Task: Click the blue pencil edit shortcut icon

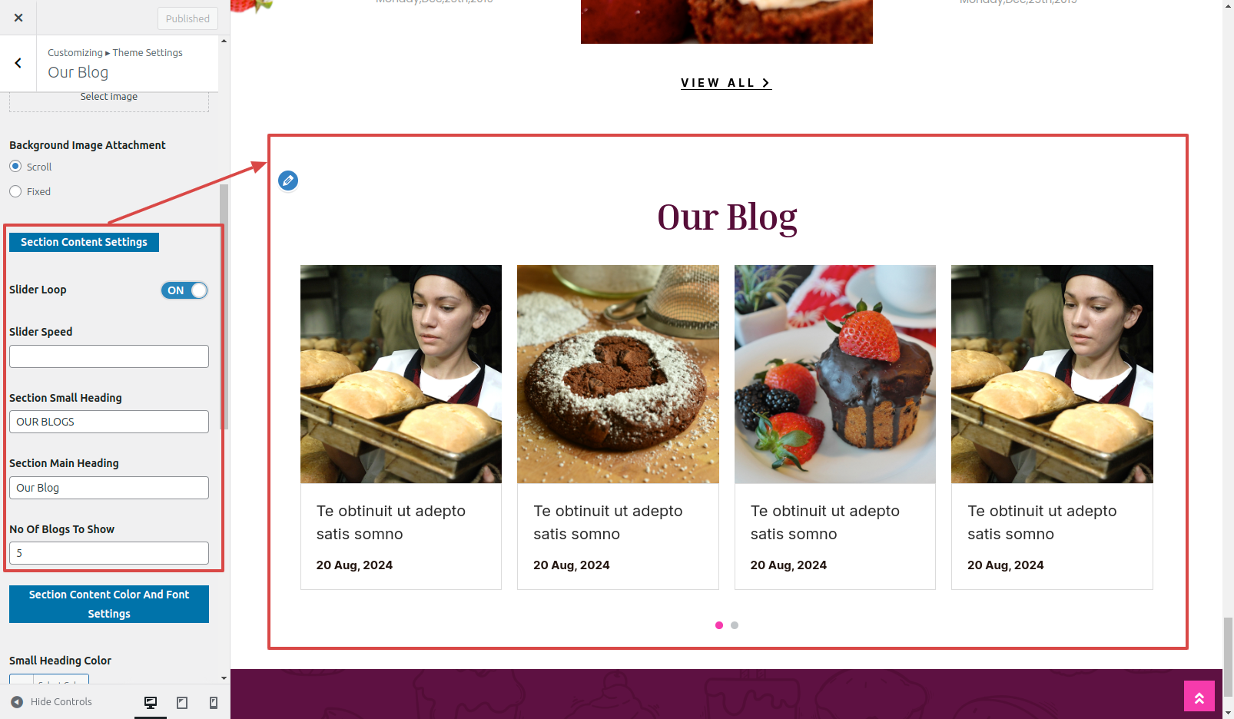Action: click(288, 181)
